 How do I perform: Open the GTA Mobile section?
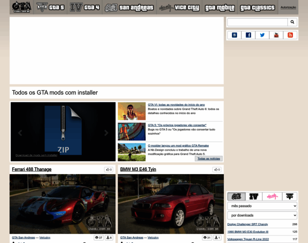220,7
